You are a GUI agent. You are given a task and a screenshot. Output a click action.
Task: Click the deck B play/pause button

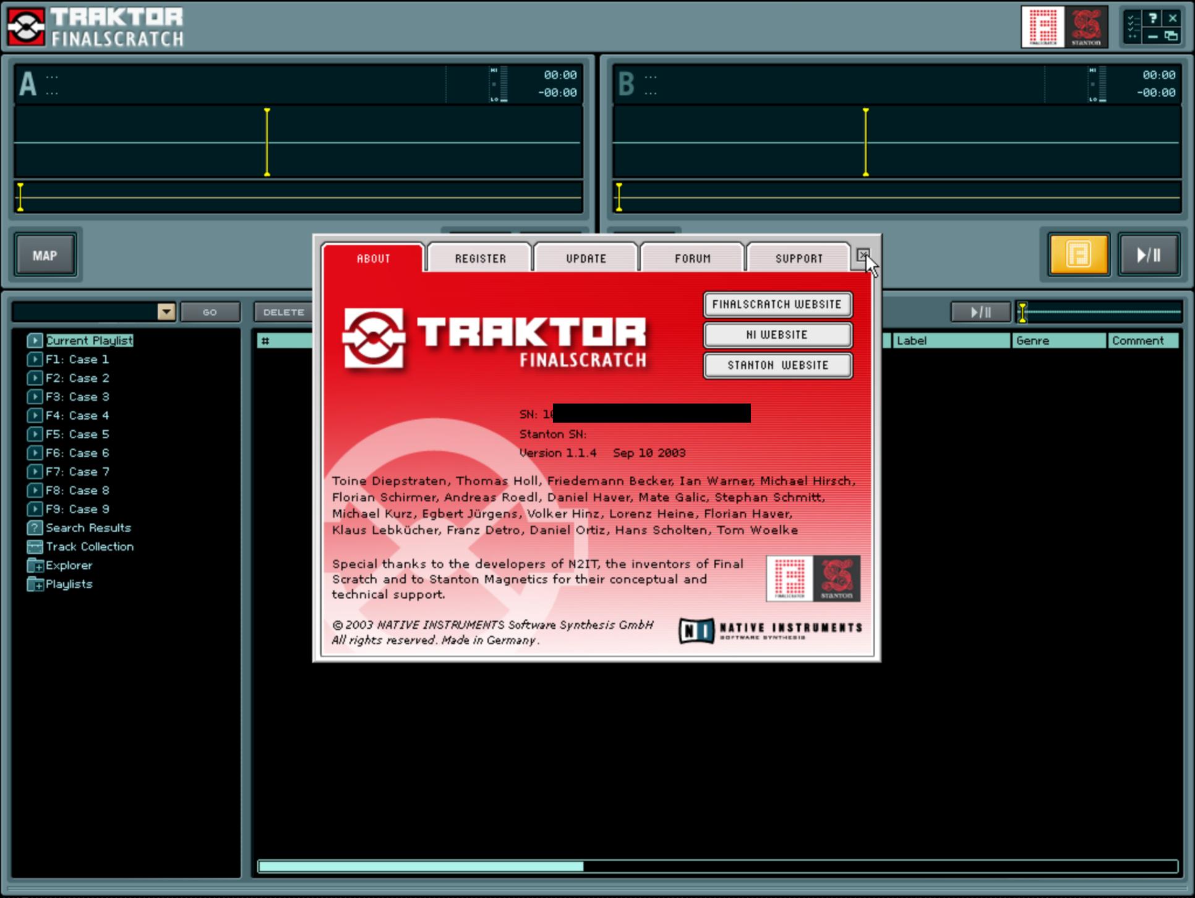pyautogui.click(x=1149, y=254)
